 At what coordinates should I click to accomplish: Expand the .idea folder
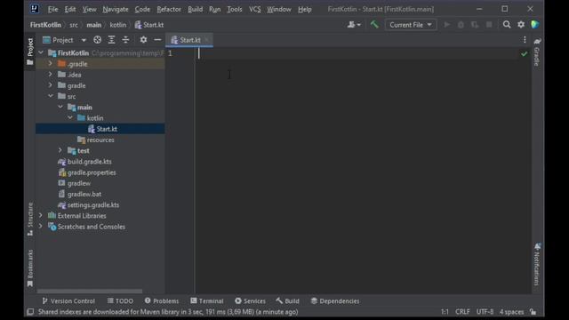click(51, 75)
